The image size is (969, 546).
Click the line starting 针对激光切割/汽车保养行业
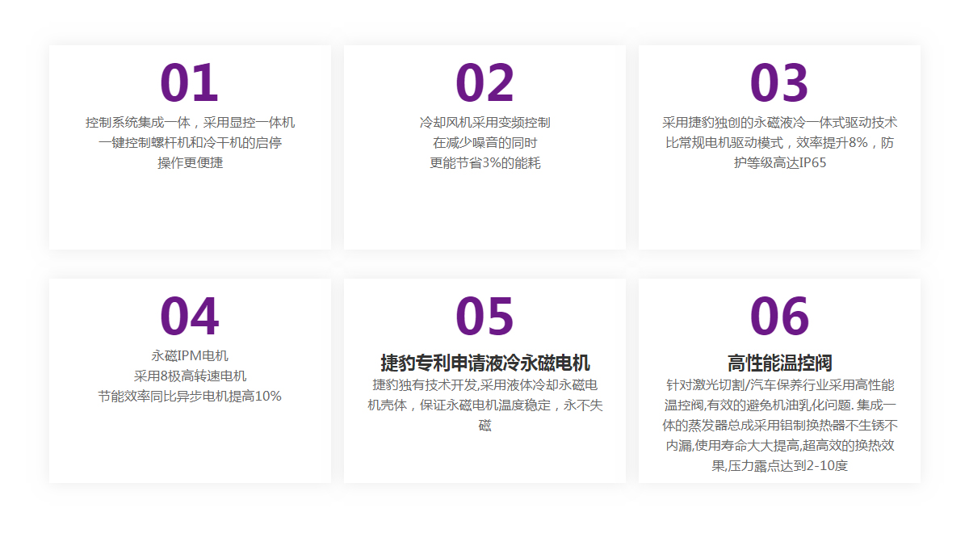(x=779, y=385)
